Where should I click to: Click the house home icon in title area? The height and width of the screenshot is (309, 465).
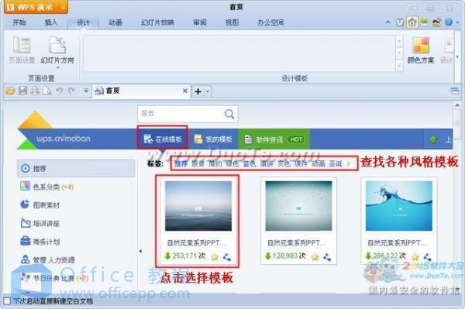[412, 22]
